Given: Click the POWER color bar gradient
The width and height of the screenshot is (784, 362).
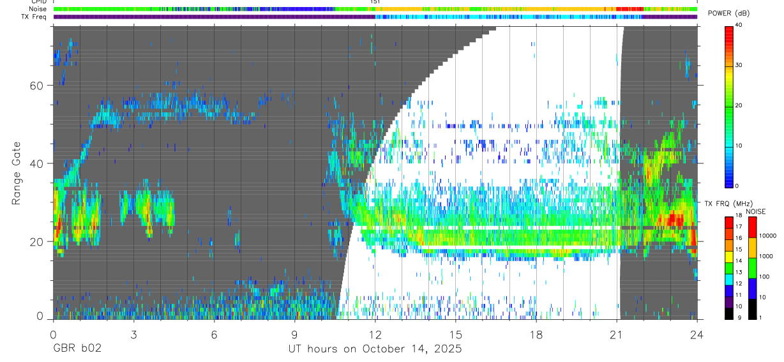Looking at the screenshot, I should click(728, 106).
